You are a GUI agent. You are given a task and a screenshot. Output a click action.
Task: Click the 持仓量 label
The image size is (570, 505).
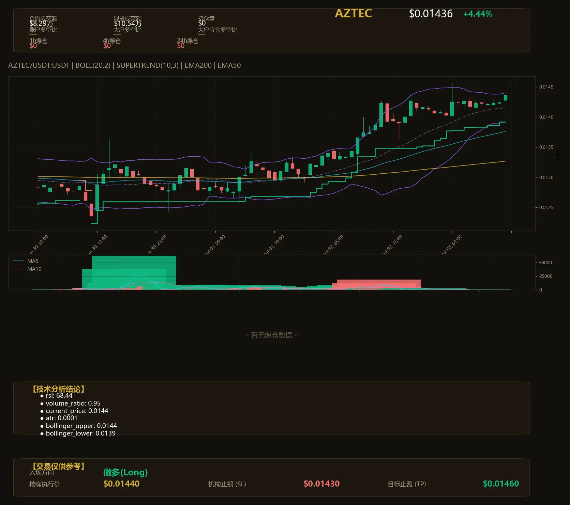tap(206, 18)
